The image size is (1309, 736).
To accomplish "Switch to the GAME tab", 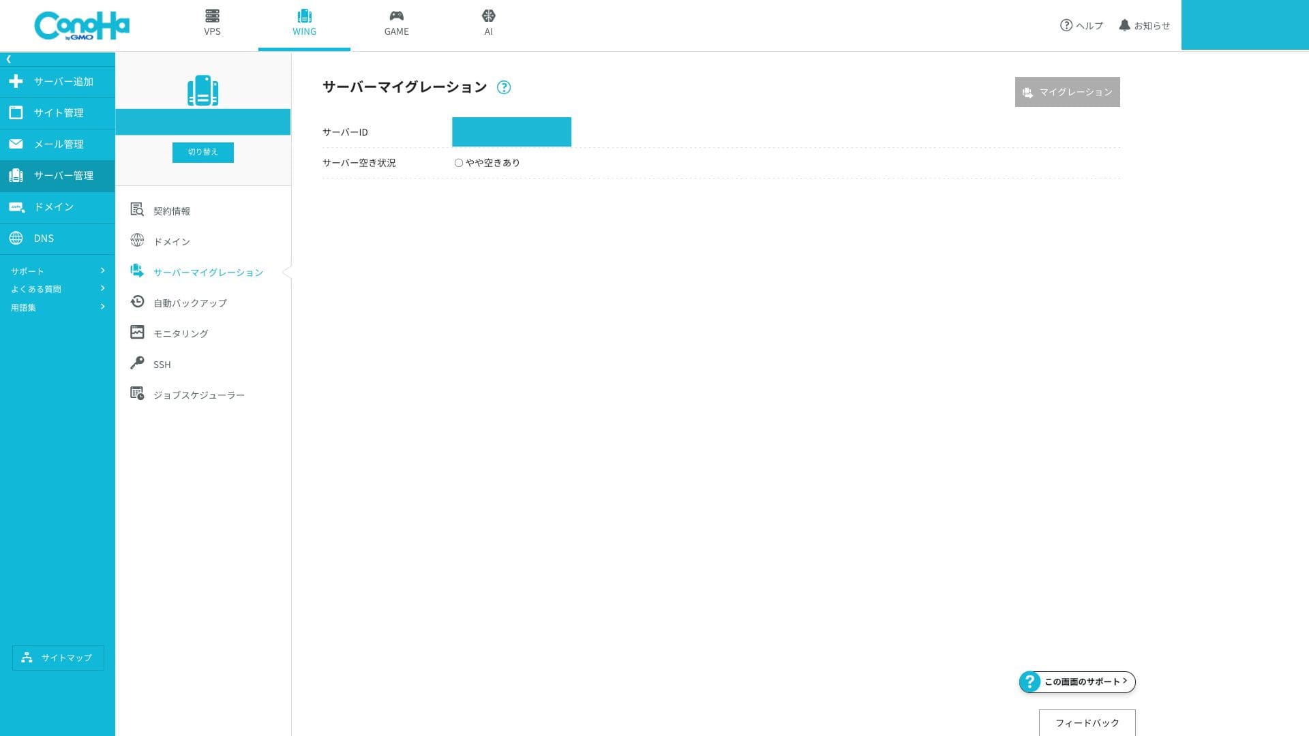I will coord(396,23).
